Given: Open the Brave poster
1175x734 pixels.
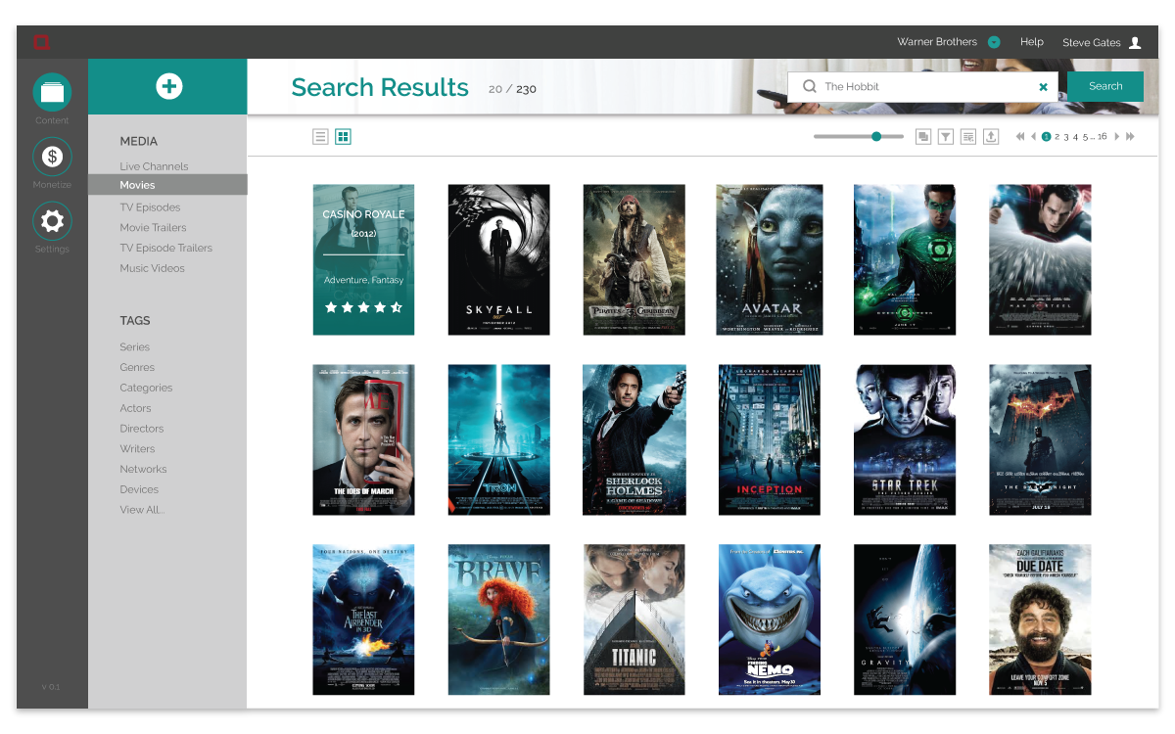Looking at the screenshot, I should tap(498, 619).
